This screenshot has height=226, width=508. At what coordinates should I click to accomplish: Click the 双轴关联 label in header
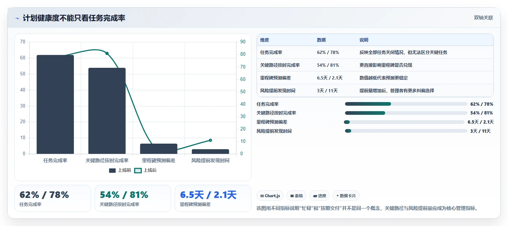click(483, 18)
